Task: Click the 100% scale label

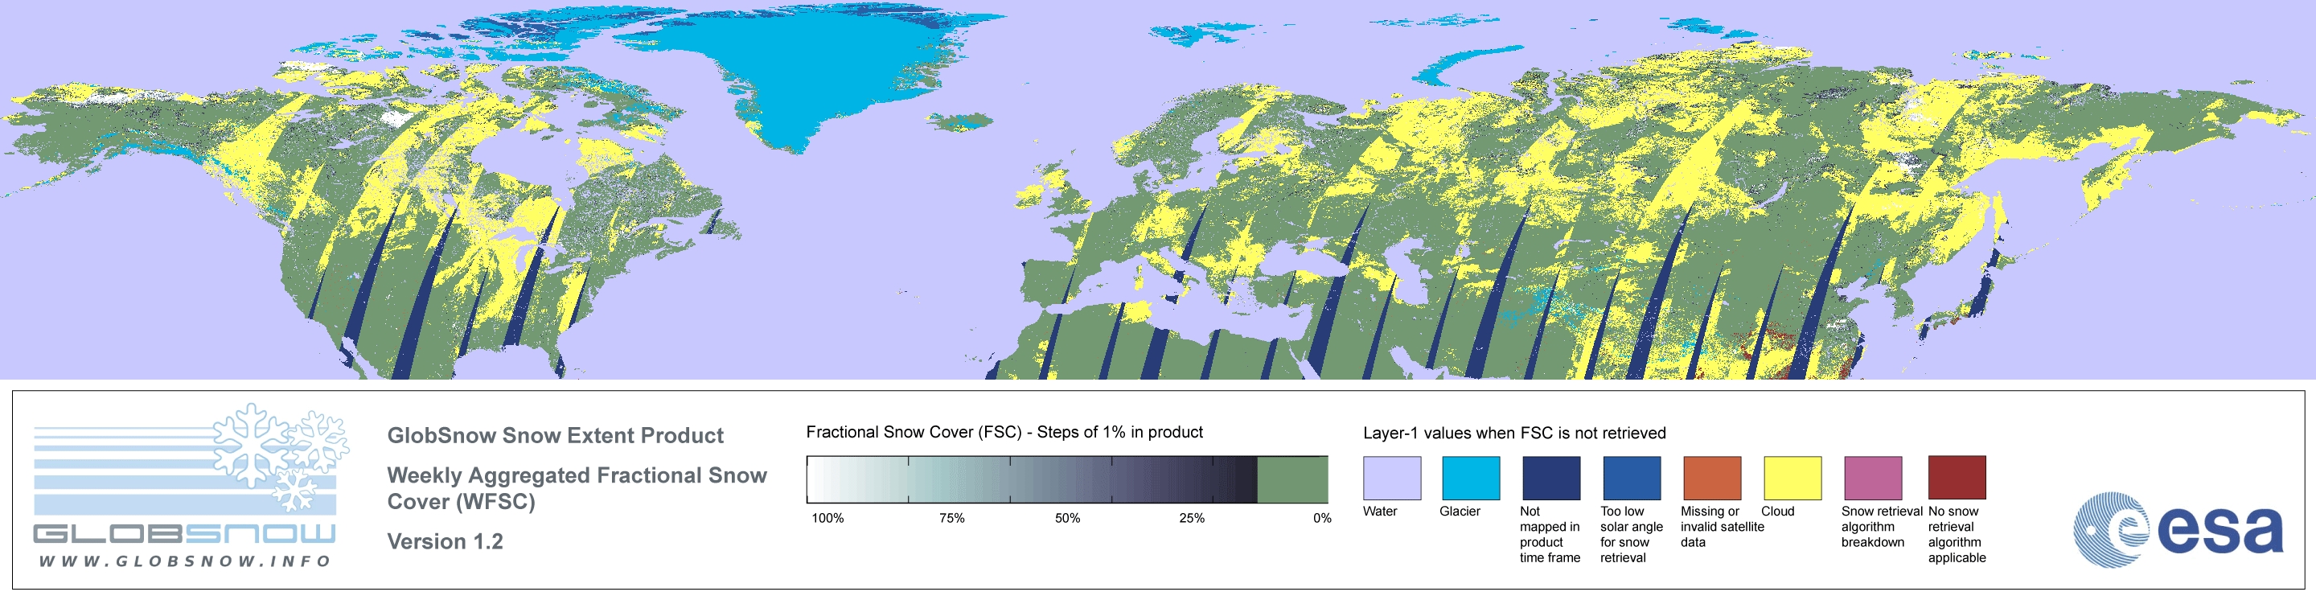Action: (828, 518)
